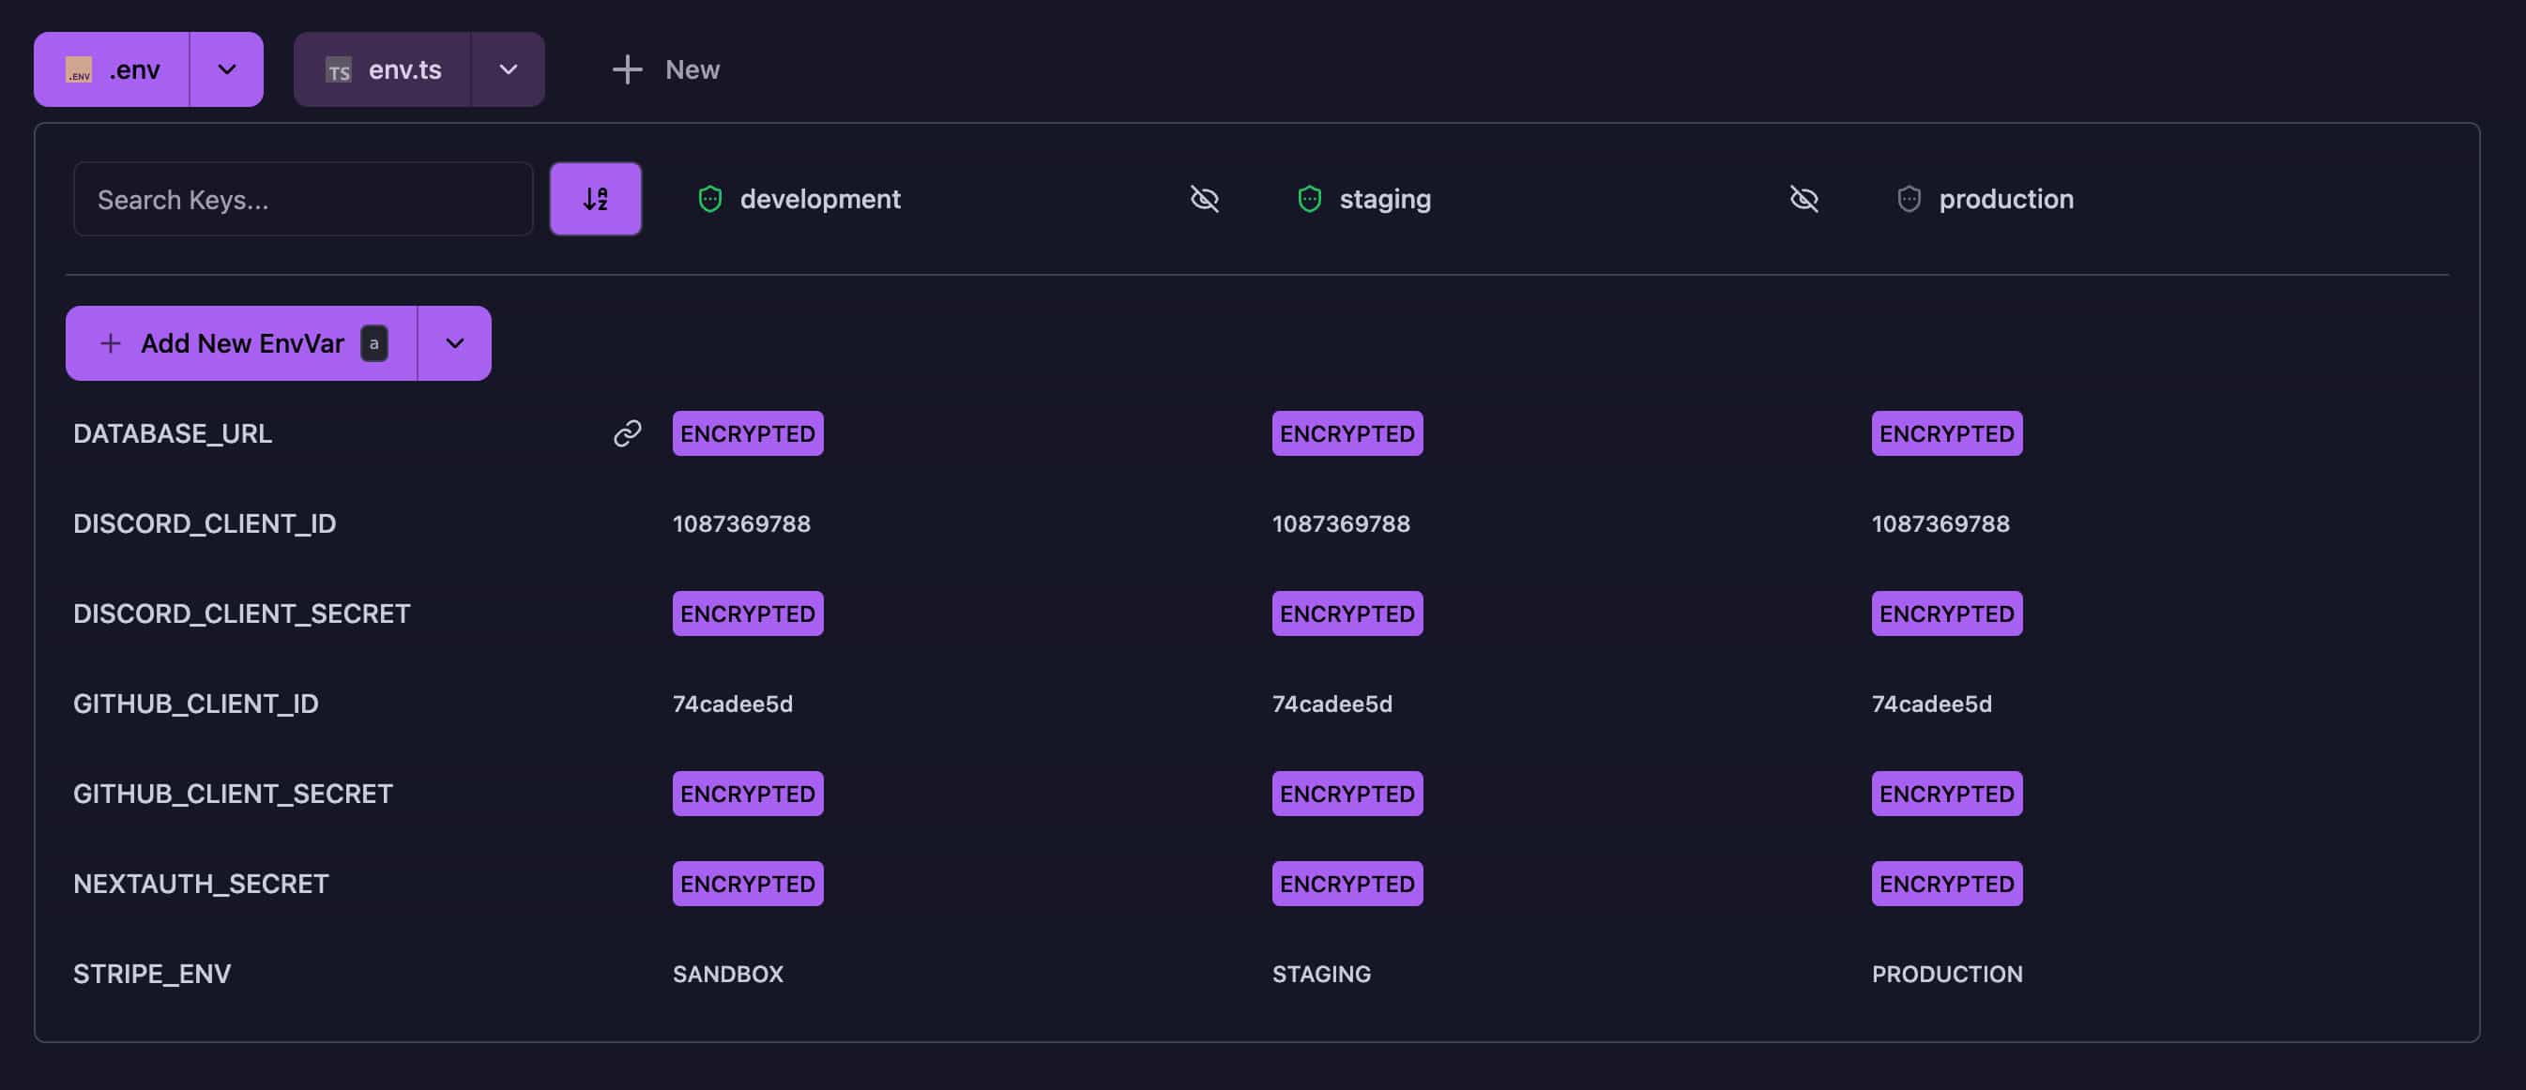The width and height of the screenshot is (2526, 1090).
Task: Click the plus icon beside New
Action: click(627, 69)
